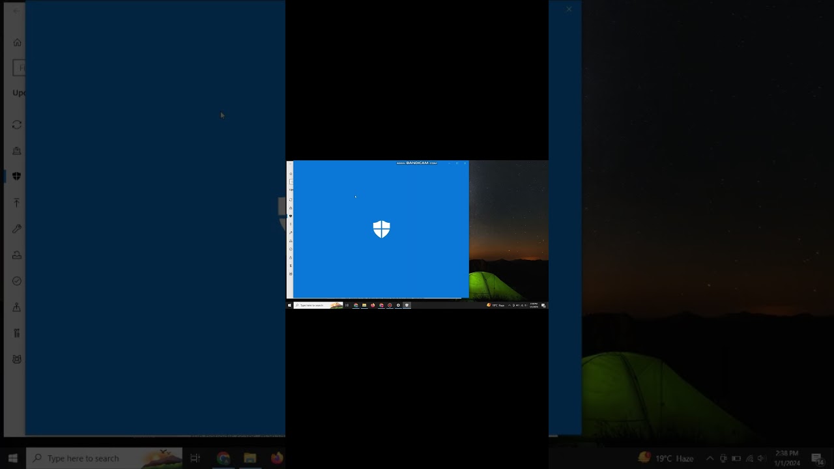Open Task View on the large dimmed taskbar
This screenshot has height=469, width=834.
pyautogui.click(x=195, y=458)
